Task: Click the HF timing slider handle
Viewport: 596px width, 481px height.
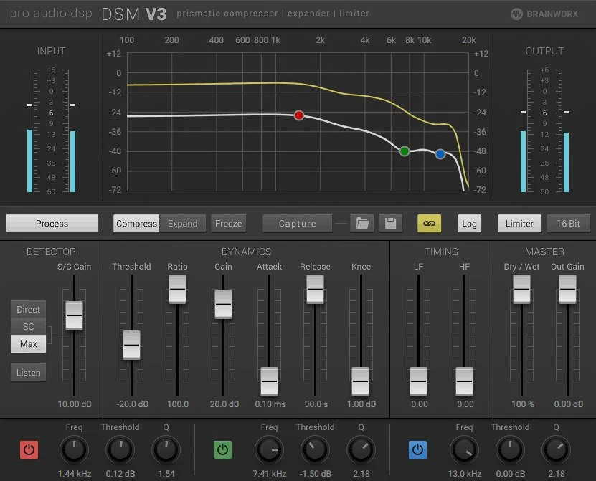Action: coord(464,381)
